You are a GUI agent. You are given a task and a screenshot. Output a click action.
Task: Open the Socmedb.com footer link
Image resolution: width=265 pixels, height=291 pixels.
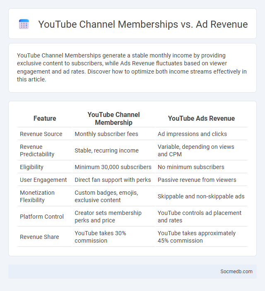coord(236,271)
